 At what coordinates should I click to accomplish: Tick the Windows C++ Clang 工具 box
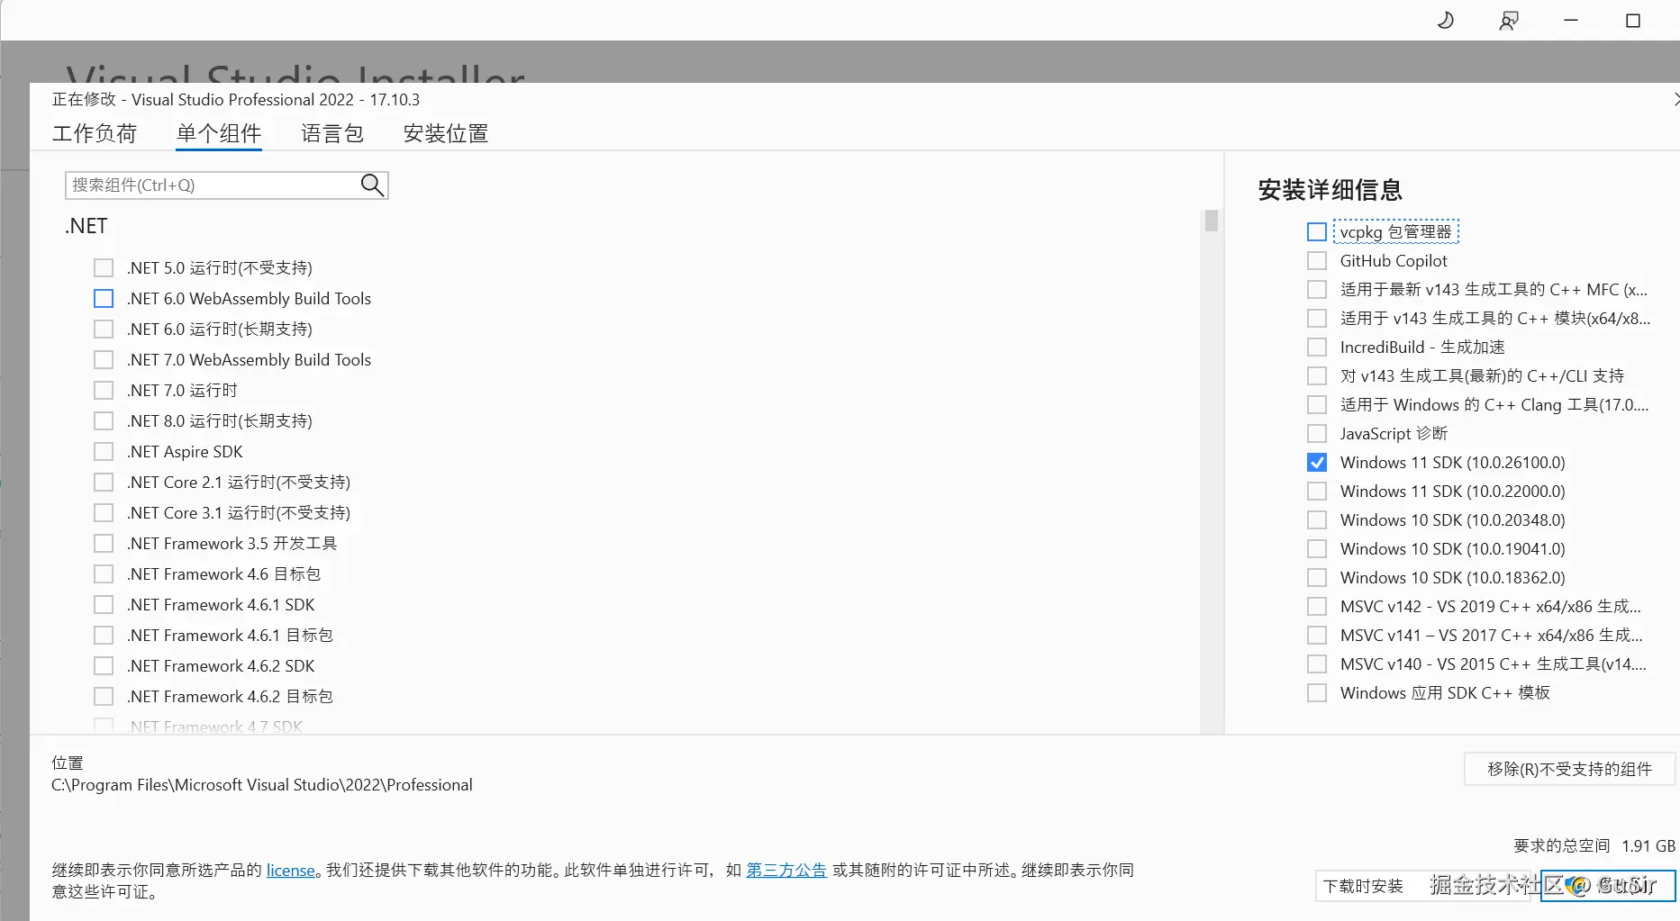(x=1317, y=405)
